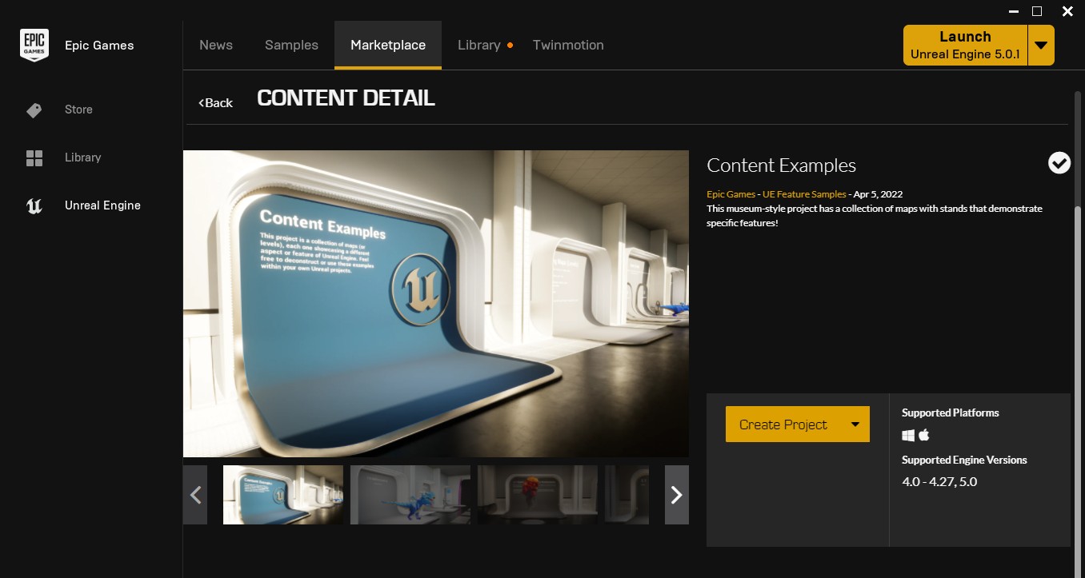Click the Apr 5, 2022 date text
This screenshot has width=1085, height=578.
pyautogui.click(x=878, y=194)
